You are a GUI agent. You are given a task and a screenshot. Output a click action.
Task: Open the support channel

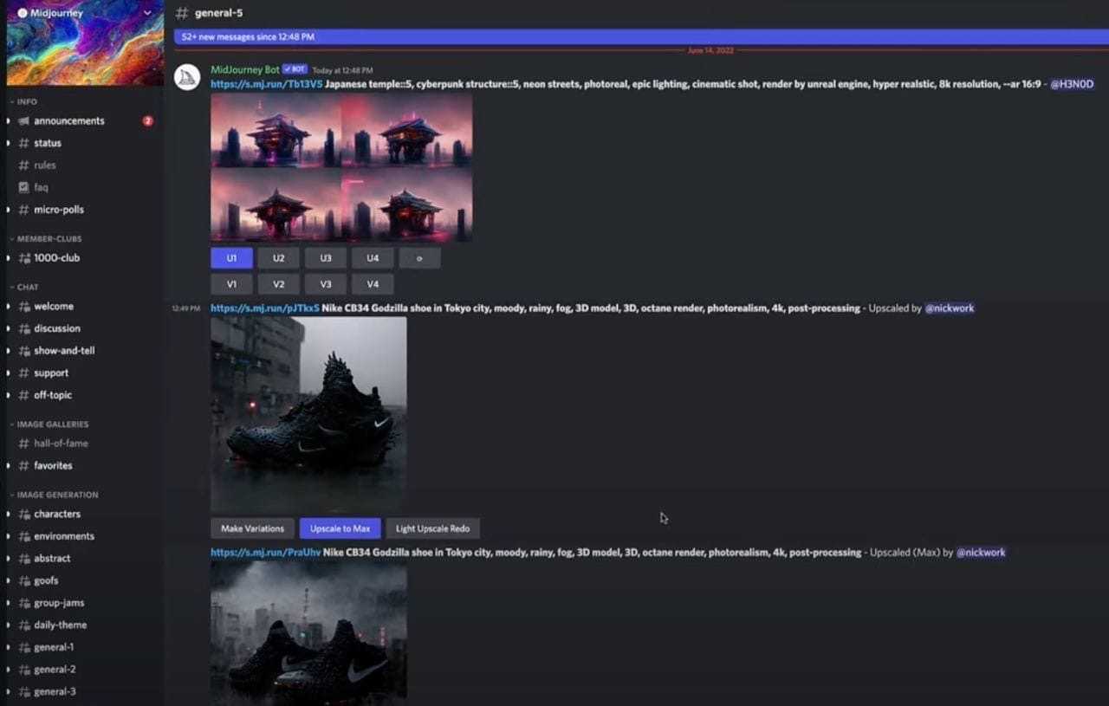[51, 372]
